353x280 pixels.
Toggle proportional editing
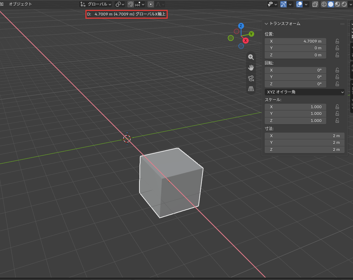coord(151,4)
